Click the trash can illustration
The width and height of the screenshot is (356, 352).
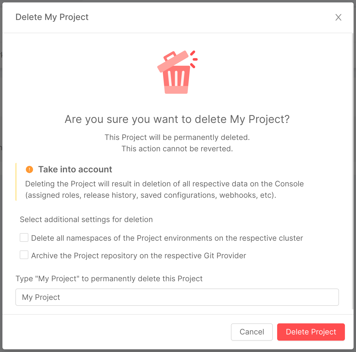[x=177, y=72]
